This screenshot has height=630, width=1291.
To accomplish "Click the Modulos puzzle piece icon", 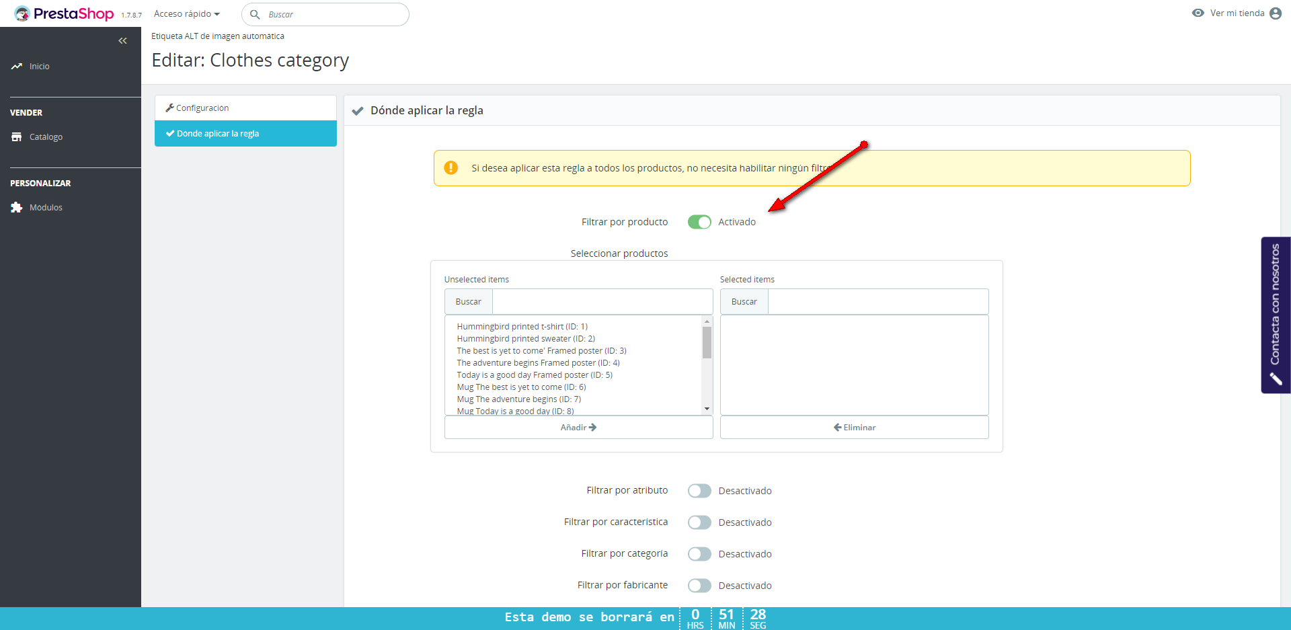I will (x=17, y=208).
